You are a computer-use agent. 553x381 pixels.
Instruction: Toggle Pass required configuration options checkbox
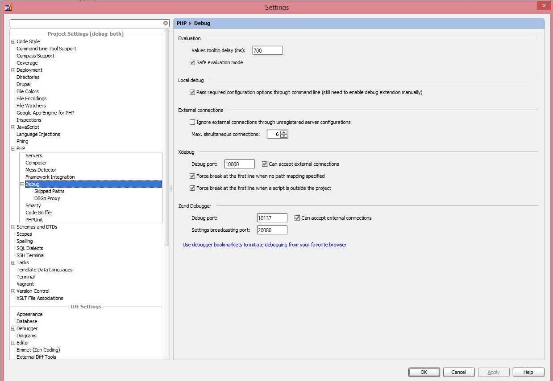point(192,92)
